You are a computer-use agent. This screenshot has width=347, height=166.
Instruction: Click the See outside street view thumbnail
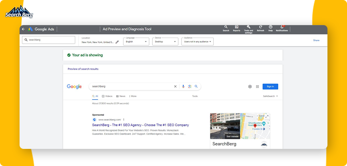225,126
